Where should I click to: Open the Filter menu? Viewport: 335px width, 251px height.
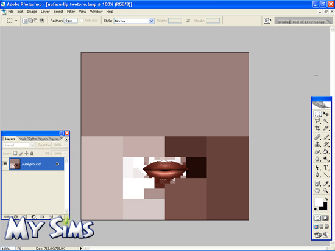click(x=71, y=12)
